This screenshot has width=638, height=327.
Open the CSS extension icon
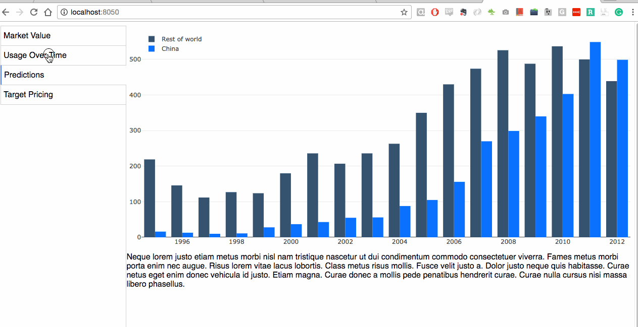[x=449, y=12]
